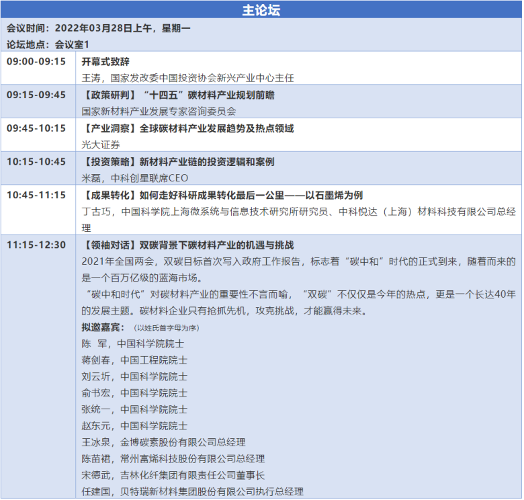This screenshot has width=524, height=500.
Task: Click the 拟邀嘉宾 heading
Action: (103, 327)
